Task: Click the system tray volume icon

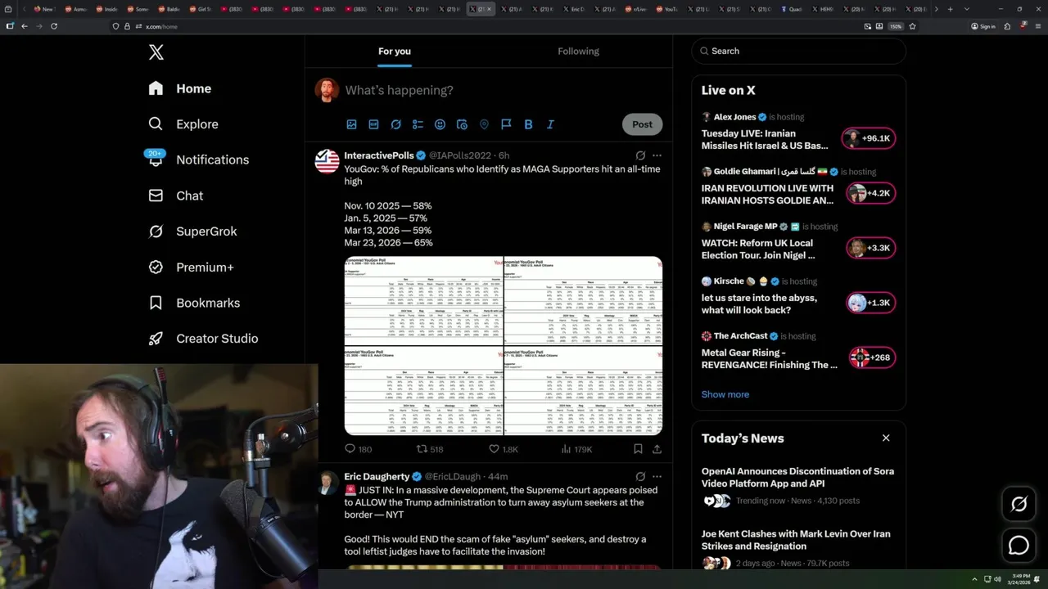Action: click(x=997, y=579)
